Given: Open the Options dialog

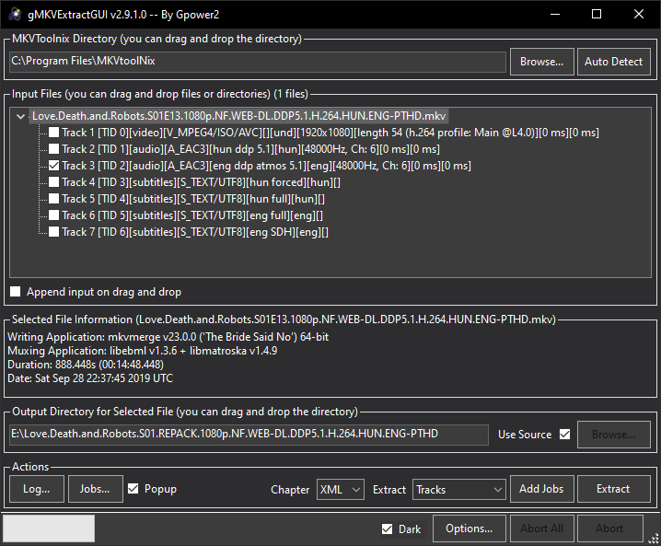Looking at the screenshot, I should point(469,529).
